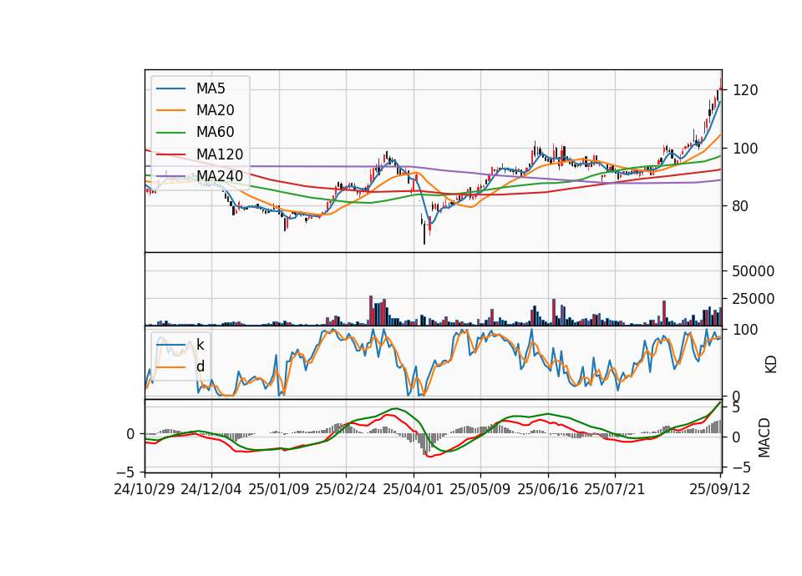Click the MA5 legend label
This screenshot has width=802, height=576.
tap(211, 88)
